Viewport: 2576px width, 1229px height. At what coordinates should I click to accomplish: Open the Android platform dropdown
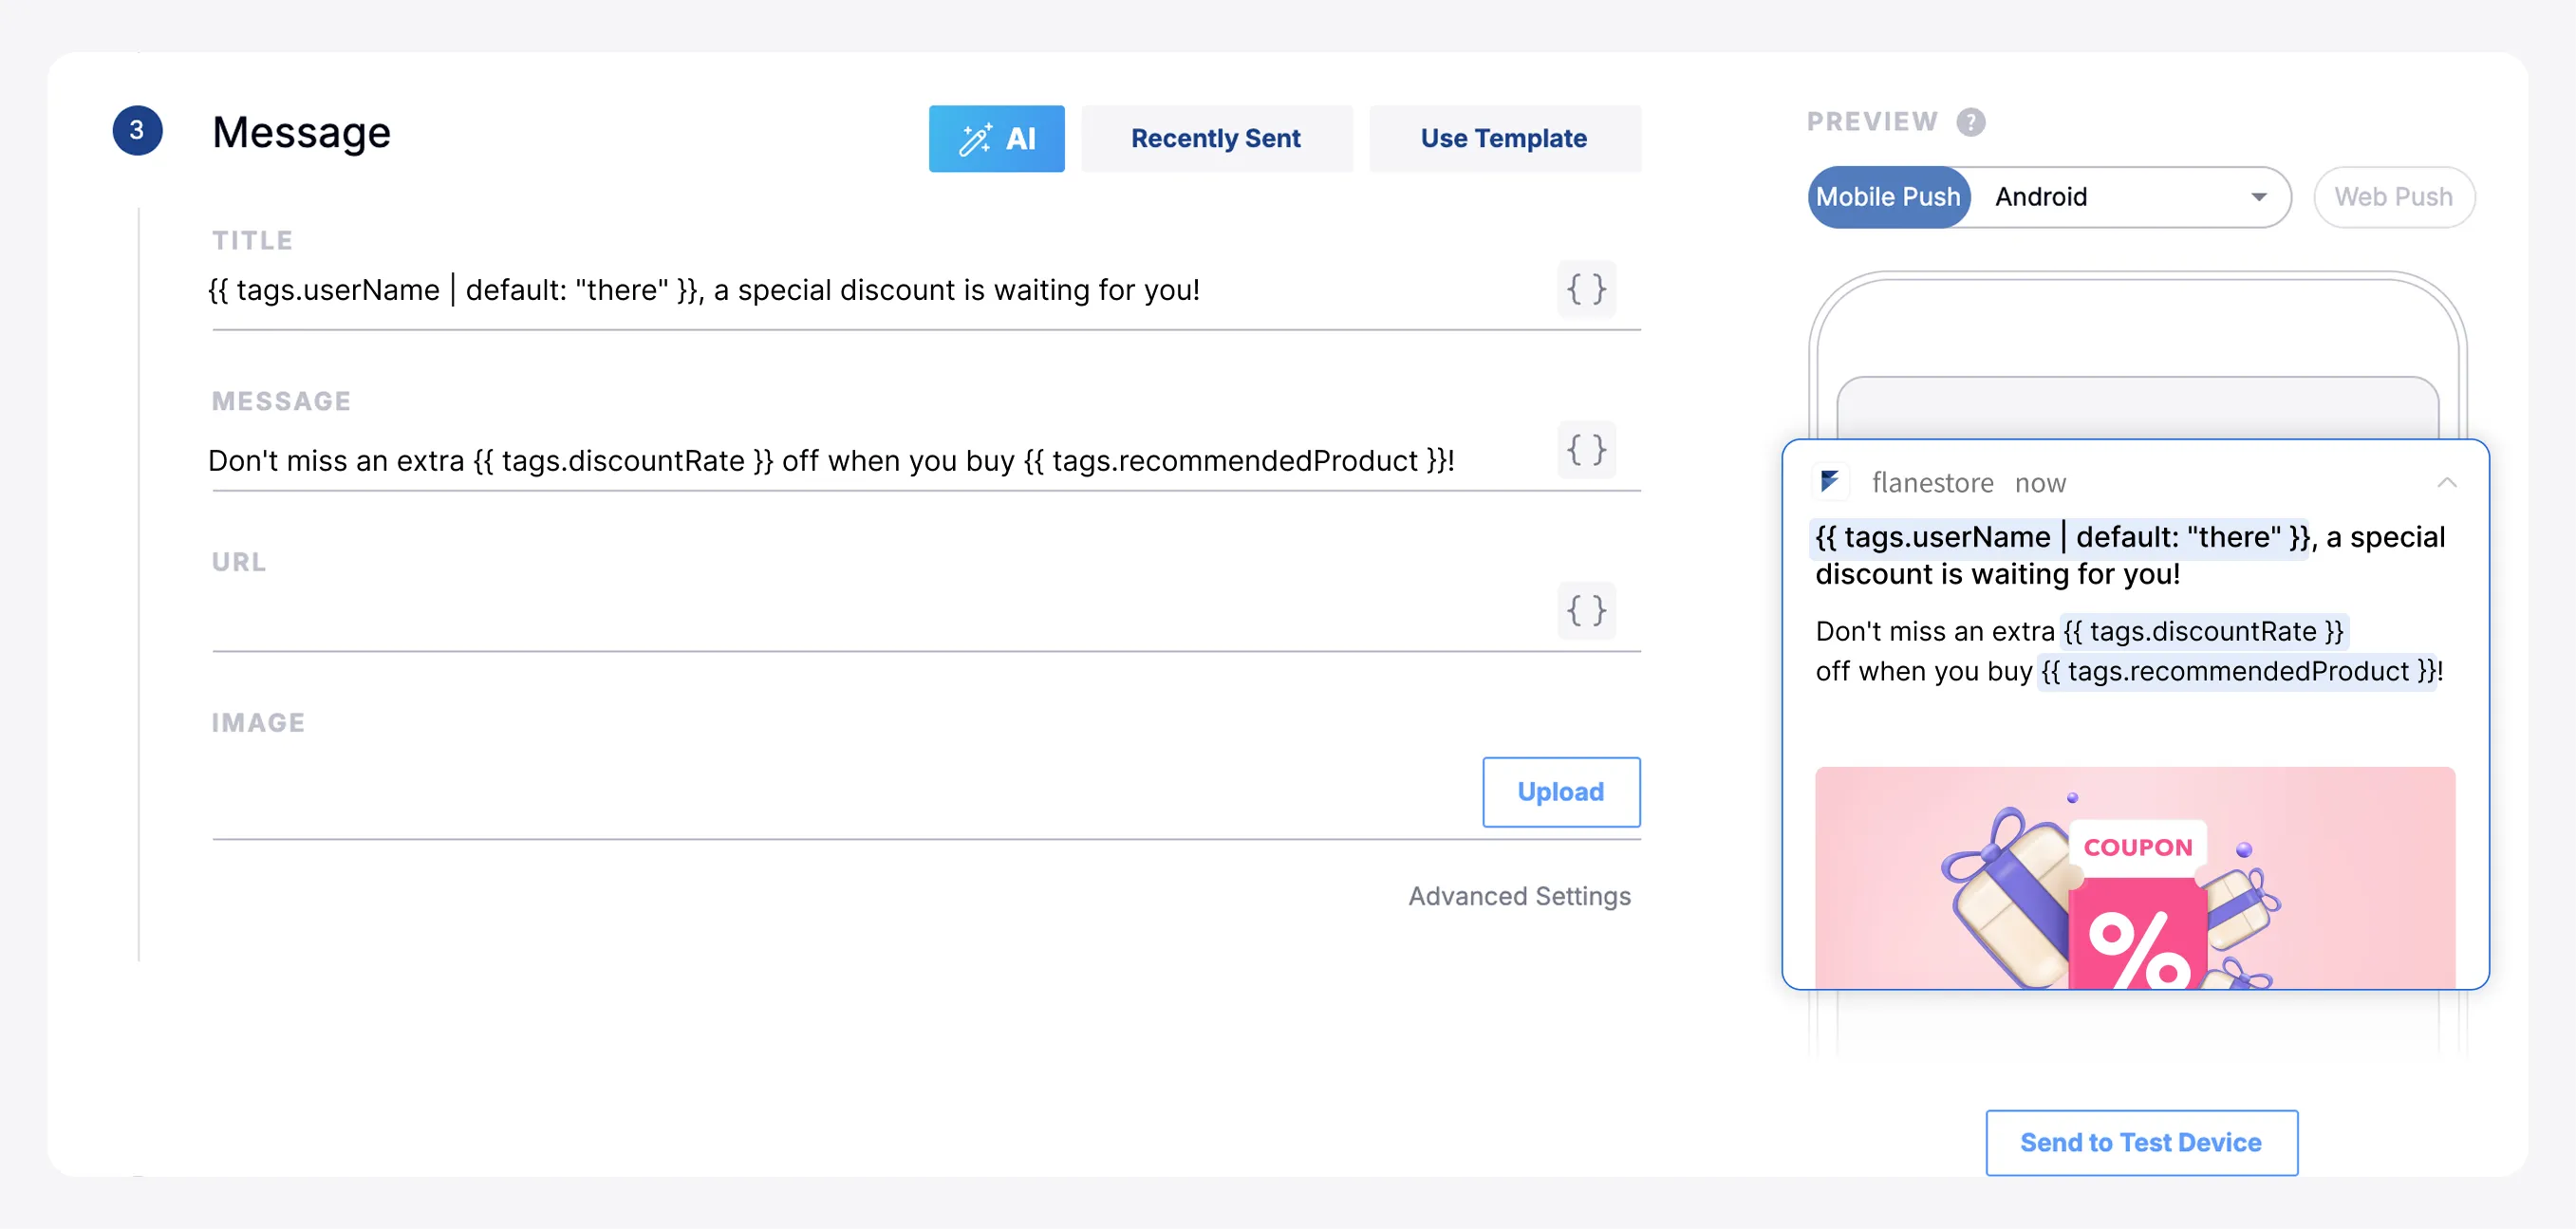tap(2130, 197)
